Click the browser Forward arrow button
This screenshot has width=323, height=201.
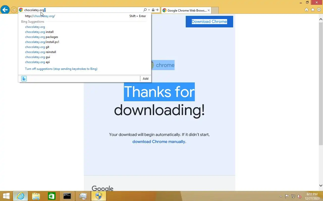click(x=14, y=10)
